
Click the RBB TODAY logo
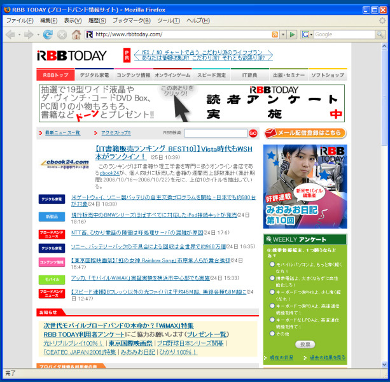click(x=72, y=55)
